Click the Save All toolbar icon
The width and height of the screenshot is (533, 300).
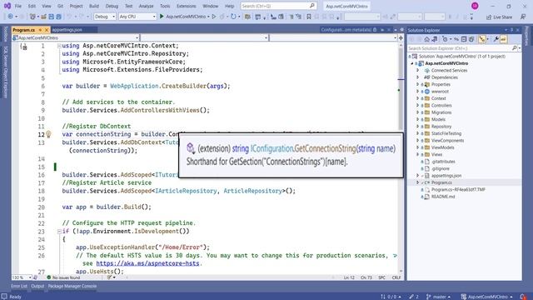click(x=58, y=17)
